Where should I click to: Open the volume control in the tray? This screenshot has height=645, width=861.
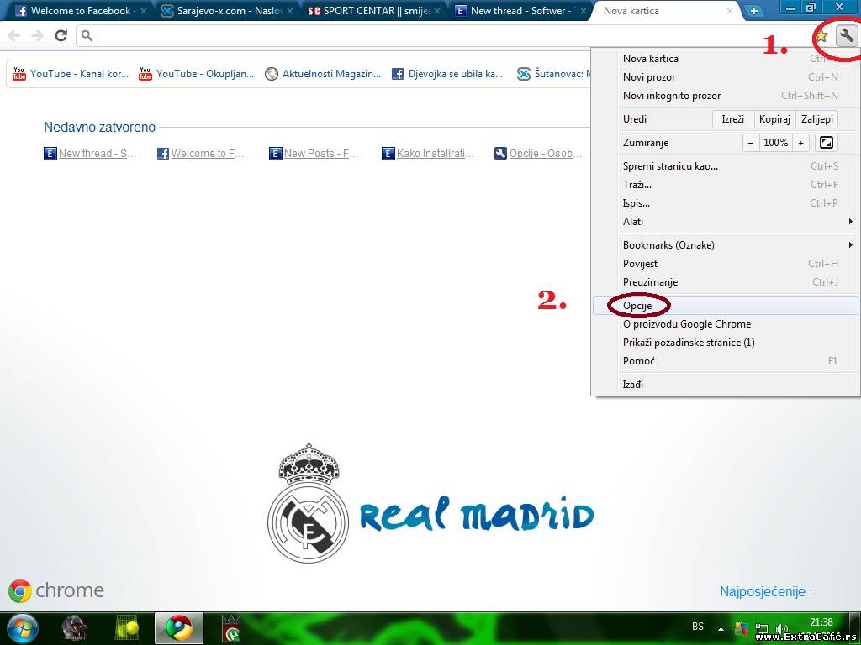tap(780, 628)
